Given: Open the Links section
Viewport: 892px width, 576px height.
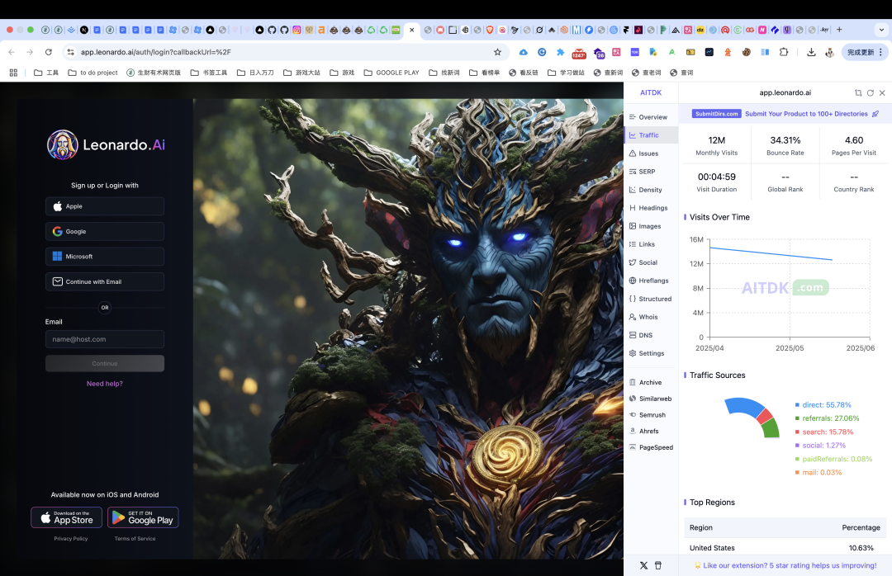Looking at the screenshot, I should pyautogui.click(x=652, y=244).
